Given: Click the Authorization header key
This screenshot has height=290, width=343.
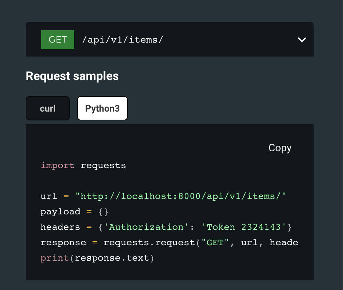Looking at the screenshot, I should pyautogui.click(x=146, y=227).
